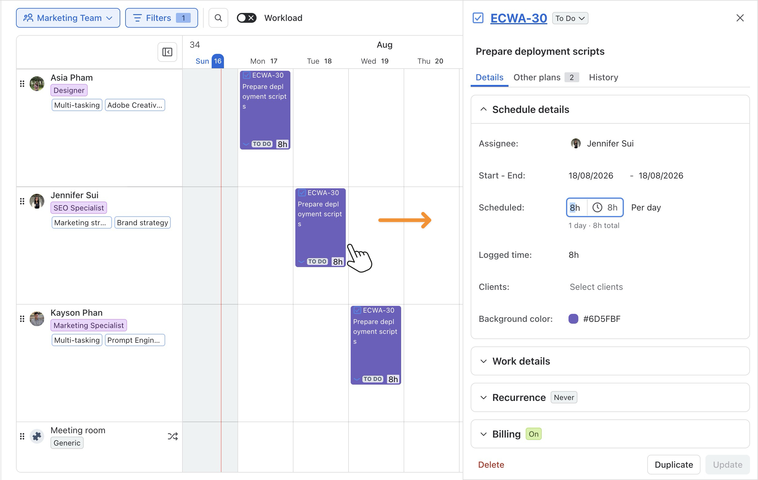Collapse the Schedule details section
The width and height of the screenshot is (758, 480).
pos(484,110)
